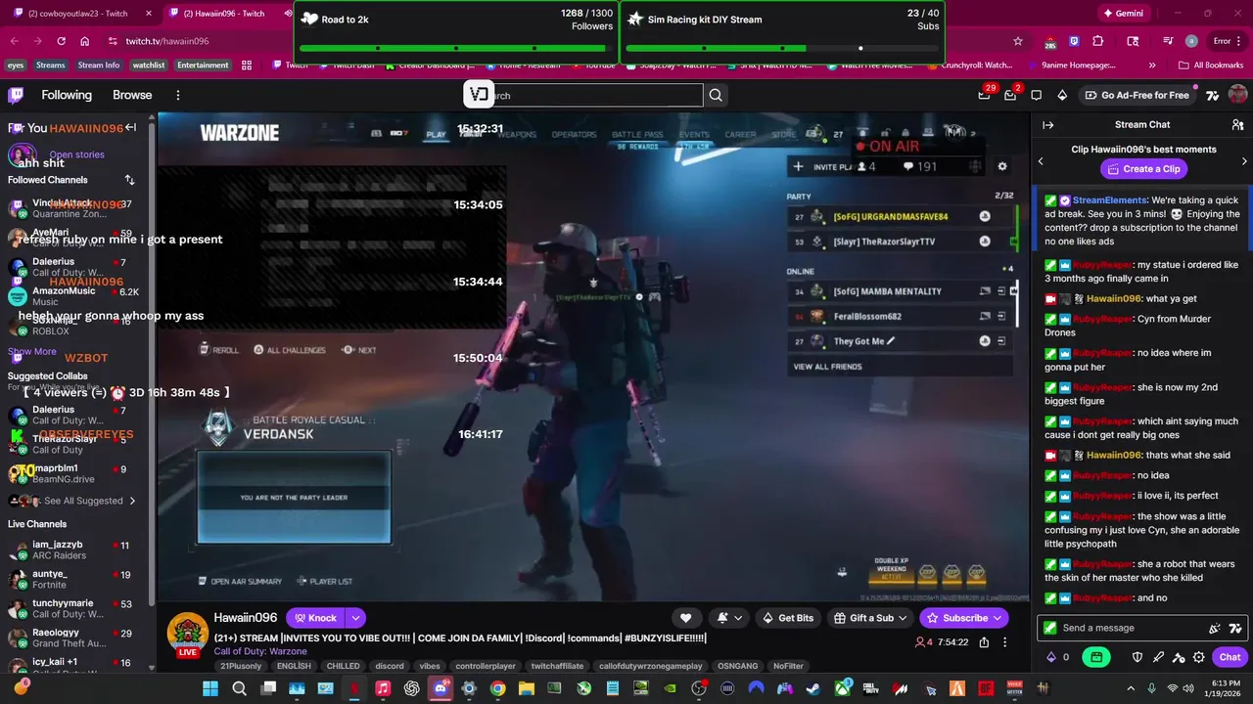Open the whispers speech bubble icon

tap(1037, 95)
